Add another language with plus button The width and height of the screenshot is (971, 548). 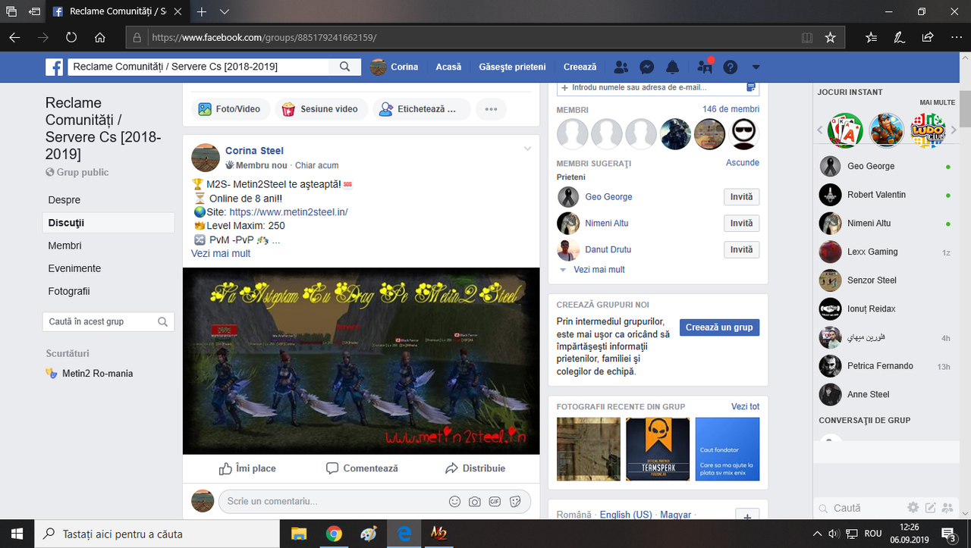coord(747,516)
